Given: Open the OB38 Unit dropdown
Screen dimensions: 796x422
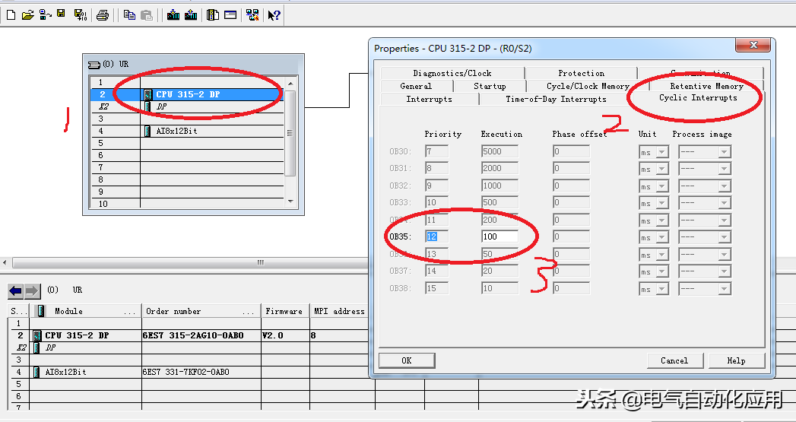Looking at the screenshot, I should click(662, 289).
